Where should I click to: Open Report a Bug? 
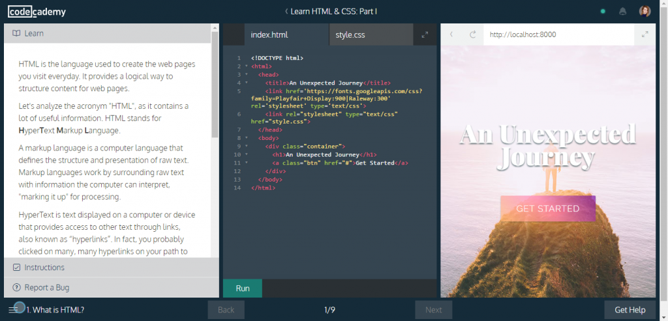(112, 287)
